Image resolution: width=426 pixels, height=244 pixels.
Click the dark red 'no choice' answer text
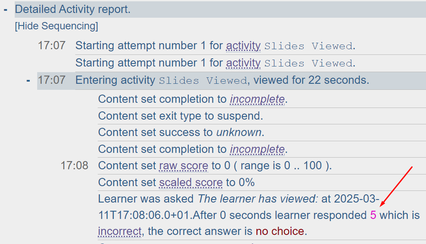(280, 231)
